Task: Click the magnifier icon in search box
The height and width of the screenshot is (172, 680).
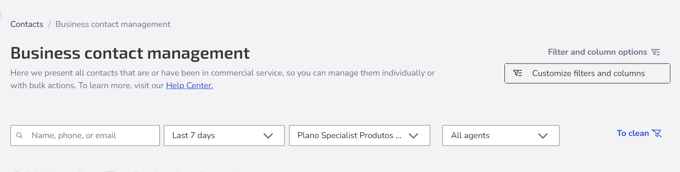Action: pyautogui.click(x=19, y=136)
